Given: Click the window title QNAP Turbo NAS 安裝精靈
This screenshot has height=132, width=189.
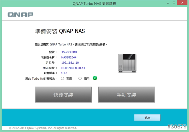Looking at the screenshot, I should [94, 3].
